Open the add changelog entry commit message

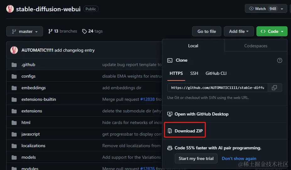(x=74, y=50)
